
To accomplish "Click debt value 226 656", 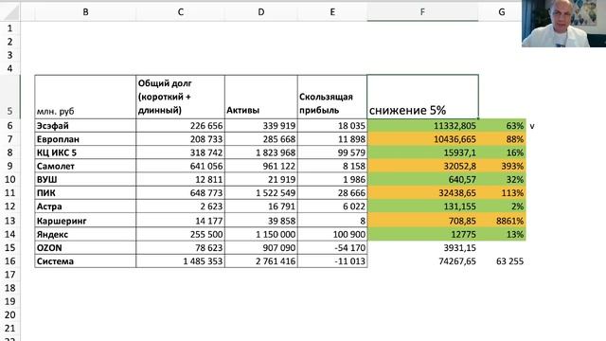I will pyautogui.click(x=181, y=126).
